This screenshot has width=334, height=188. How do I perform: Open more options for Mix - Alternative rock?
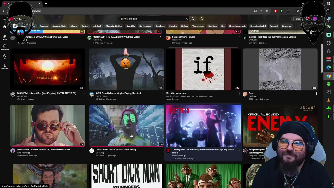point(240,93)
